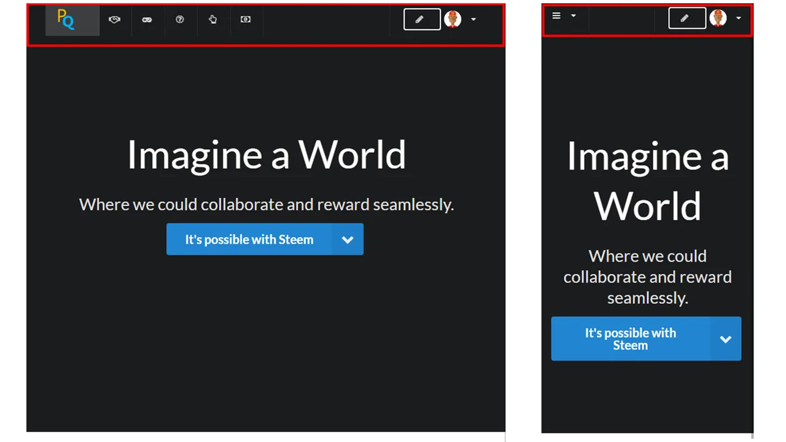The height and width of the screenshot is (442, 786).
Task: Click "It's possible with Steem" in desktop view
Action: 249,239
